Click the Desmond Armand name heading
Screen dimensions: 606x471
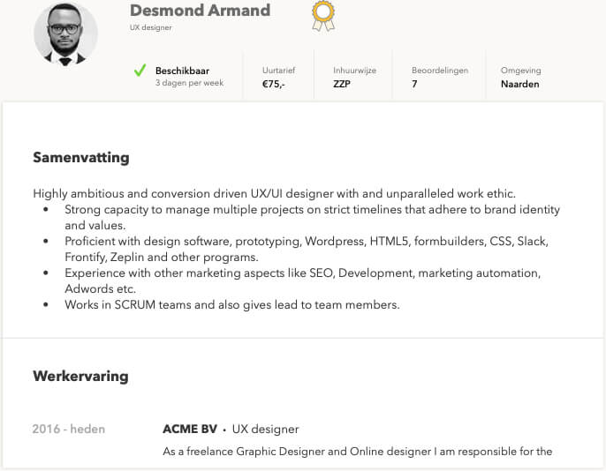200,11
